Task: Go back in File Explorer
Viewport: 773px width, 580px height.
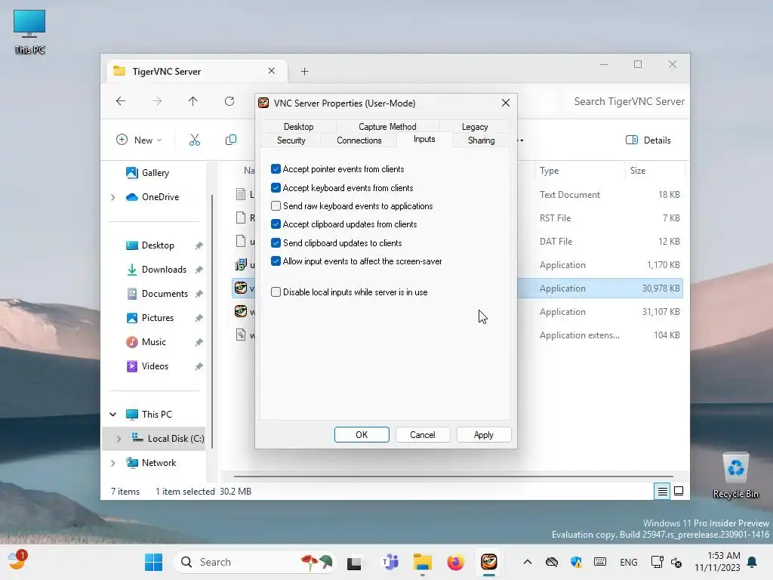Action: (x=121, y=101)
